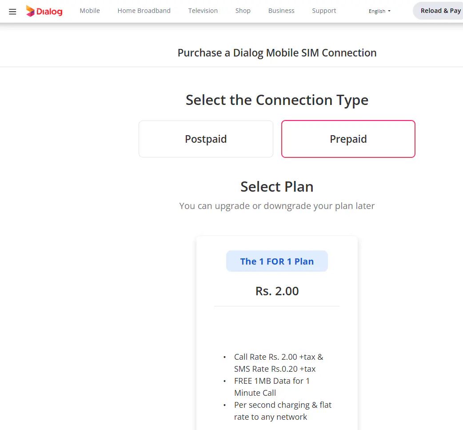Screen dimensions: 463x430
Task: Click the Reload & Pay button
Action: [x=440, y=11]
